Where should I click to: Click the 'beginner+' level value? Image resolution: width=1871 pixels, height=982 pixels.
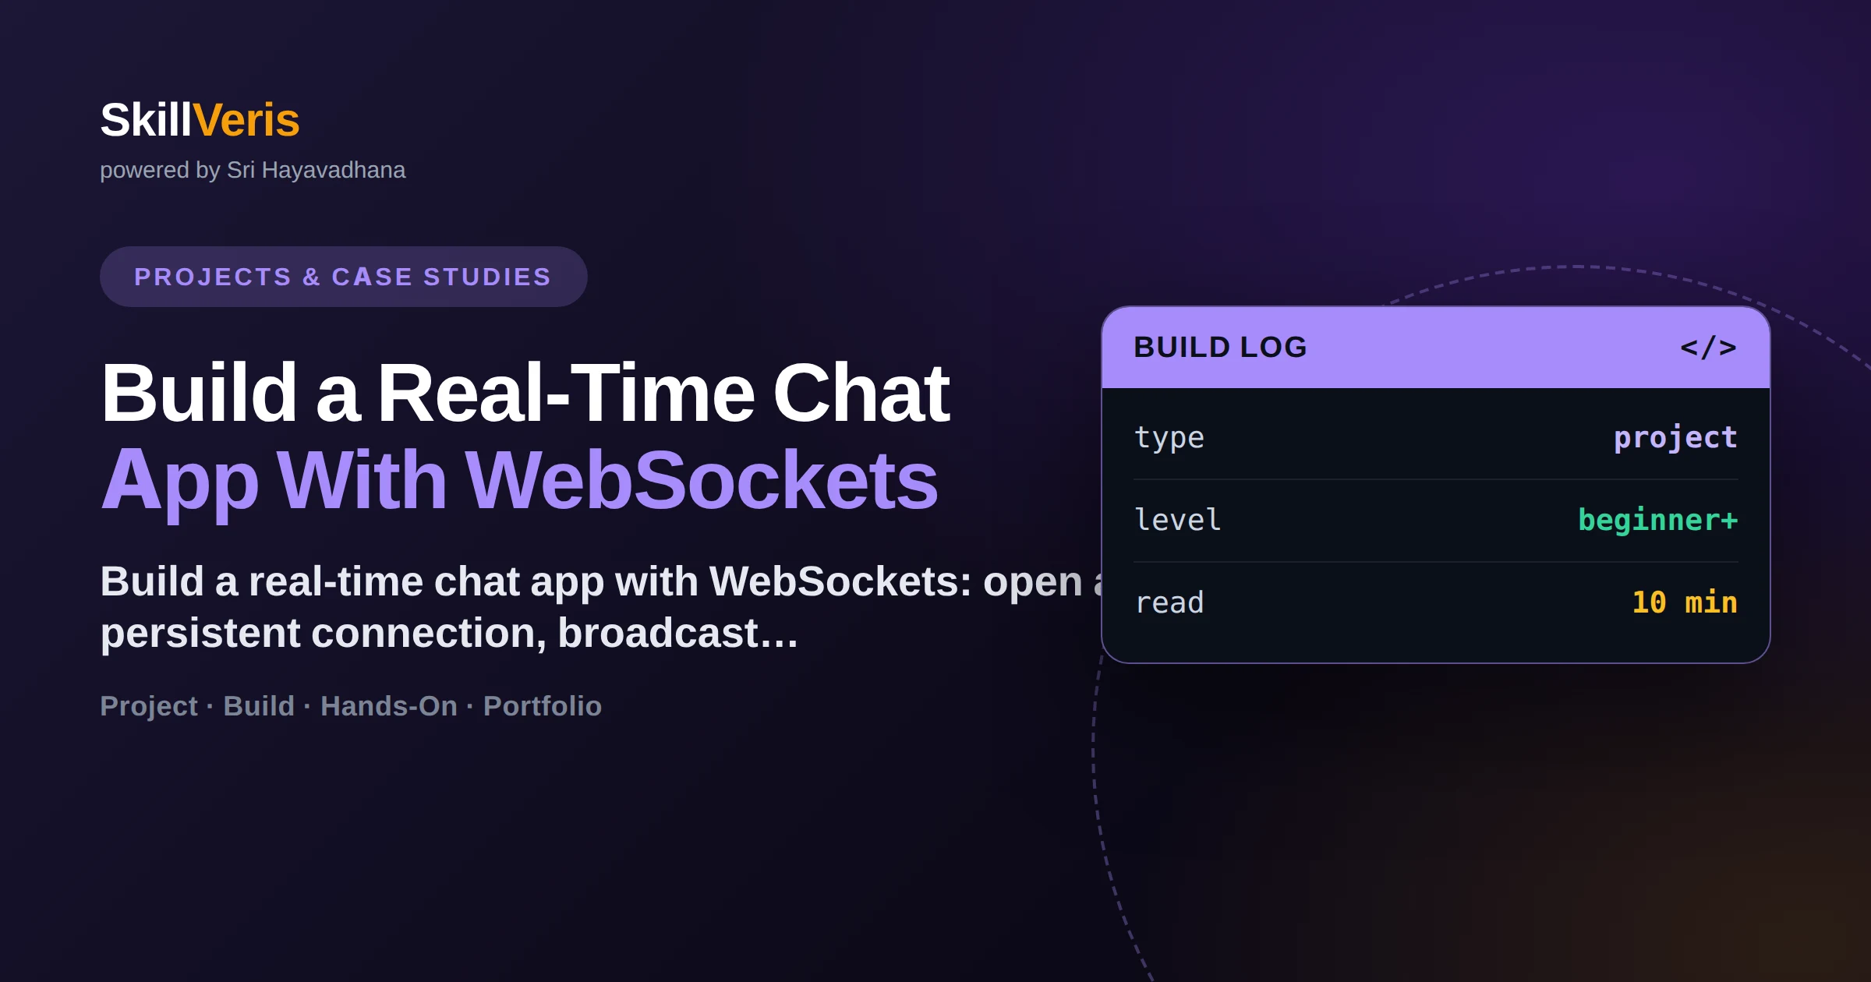(1657, 519)
